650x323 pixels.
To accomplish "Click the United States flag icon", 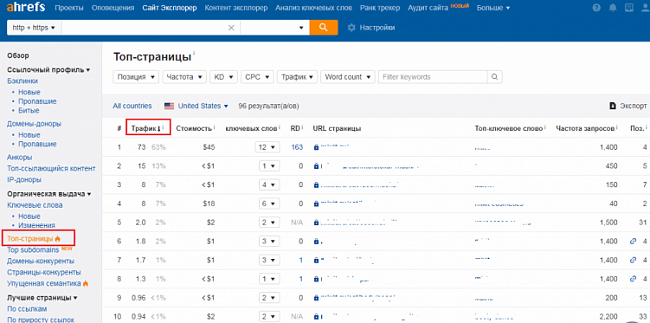I will [169, 107].
